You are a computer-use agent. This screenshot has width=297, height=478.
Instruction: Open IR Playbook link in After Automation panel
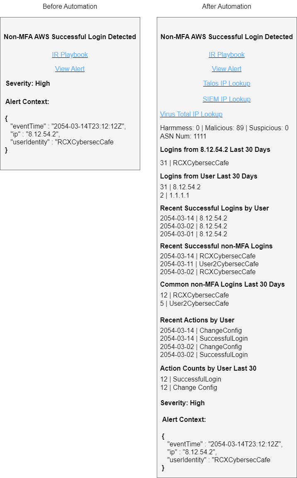[226, 54]
